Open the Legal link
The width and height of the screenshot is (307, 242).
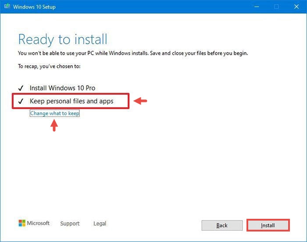100,224
